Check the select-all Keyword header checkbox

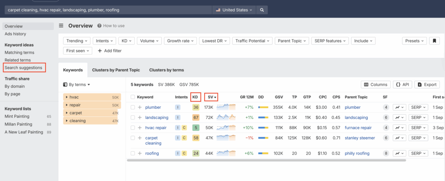[133, 97]
